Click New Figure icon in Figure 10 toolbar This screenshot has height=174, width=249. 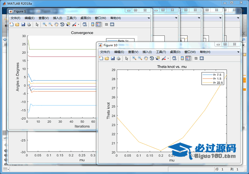point(101,58)
